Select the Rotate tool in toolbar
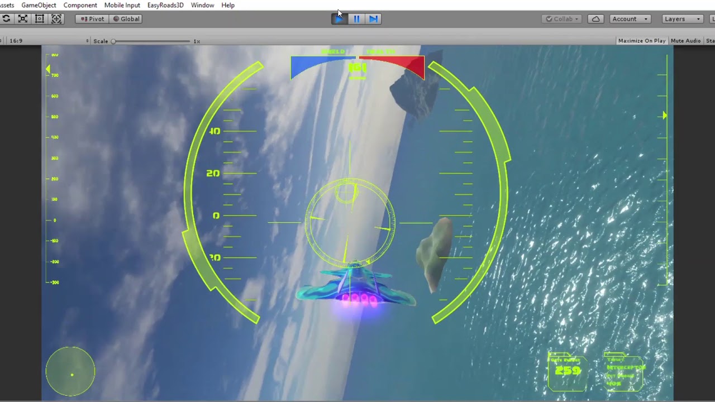 click(6, 18)
